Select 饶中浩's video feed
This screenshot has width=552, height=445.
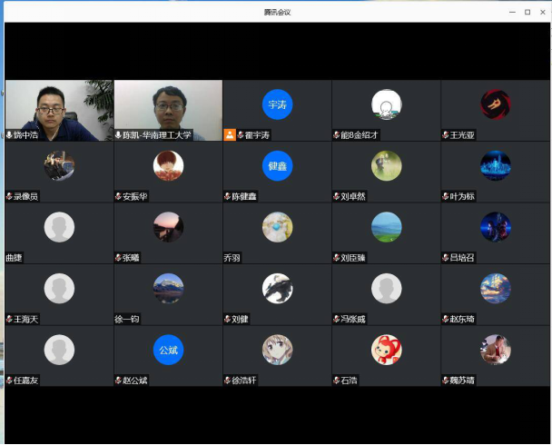[x=59, y=105]
